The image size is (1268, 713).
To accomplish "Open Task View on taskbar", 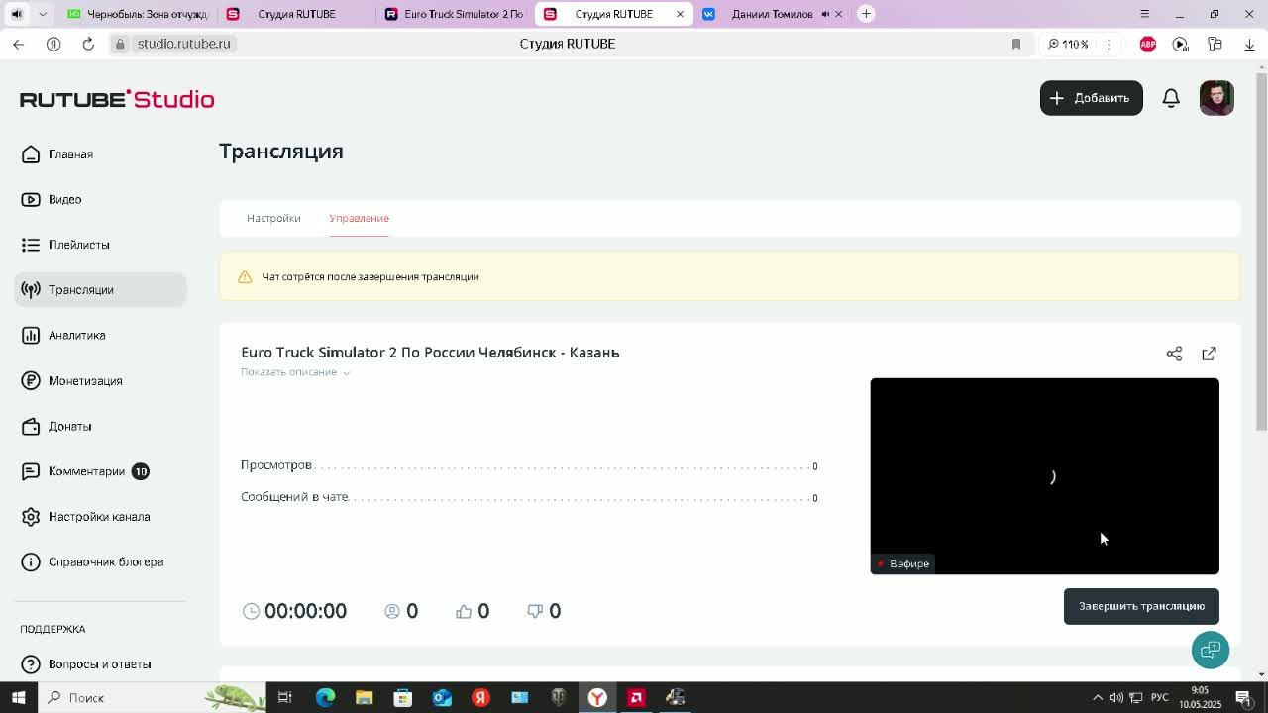I will click(285, 697).
